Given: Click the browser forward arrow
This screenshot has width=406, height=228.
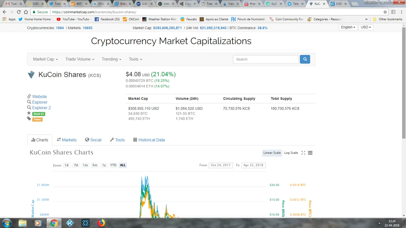Looking at the screenshot, I should click(x=12, y=12).
